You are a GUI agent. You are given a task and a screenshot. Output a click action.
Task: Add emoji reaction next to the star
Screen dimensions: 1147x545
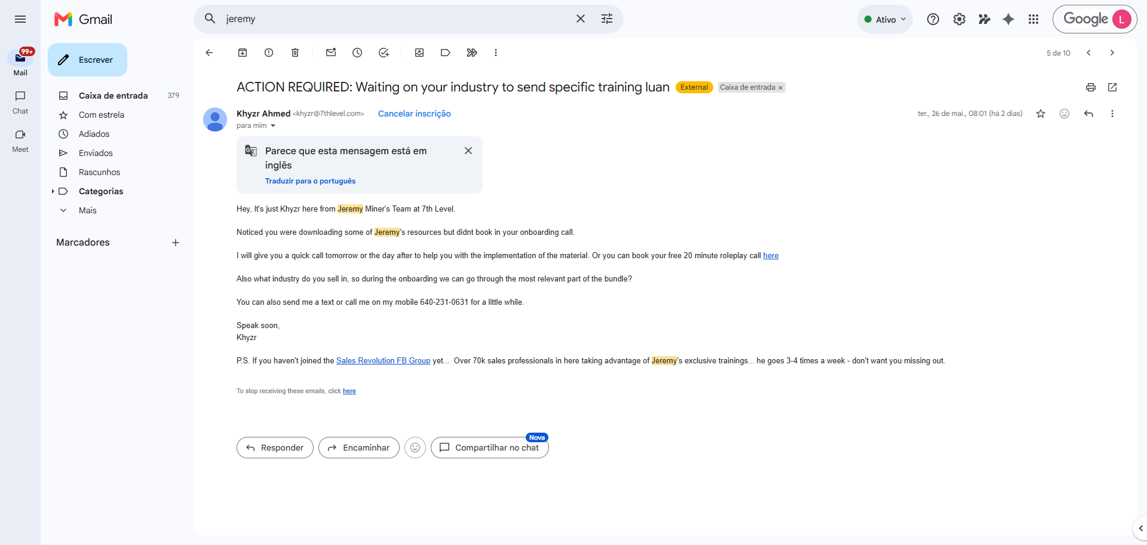(x=1065, y=114)
